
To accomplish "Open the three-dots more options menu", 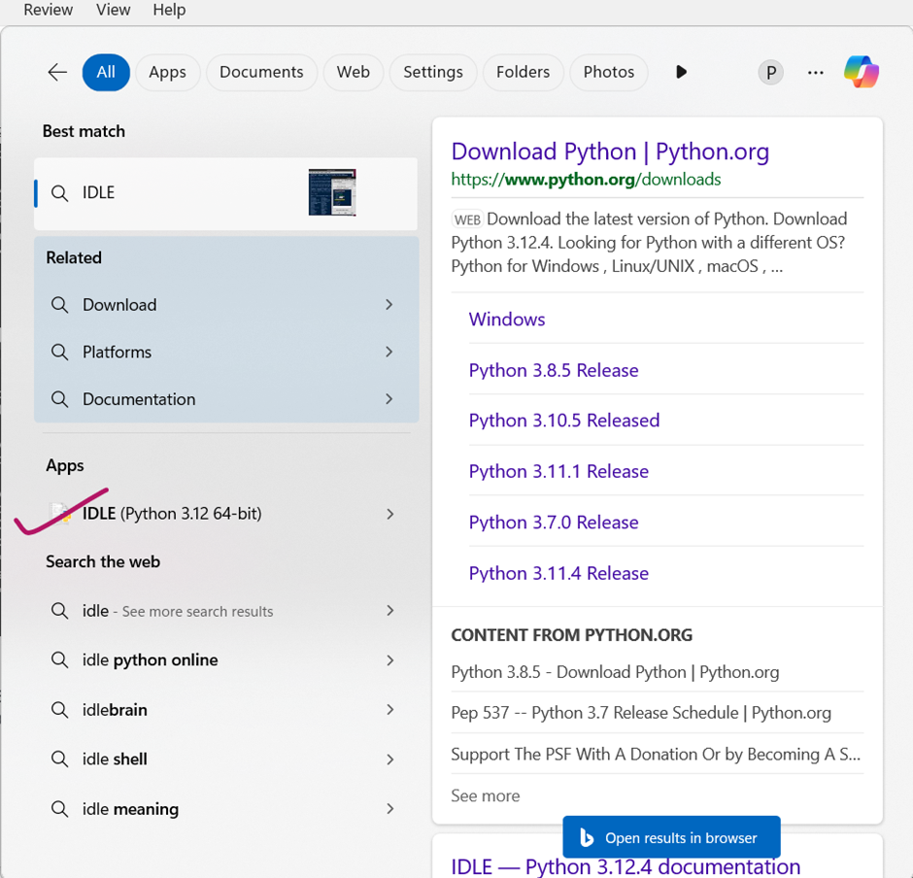I will pos(816,72).
